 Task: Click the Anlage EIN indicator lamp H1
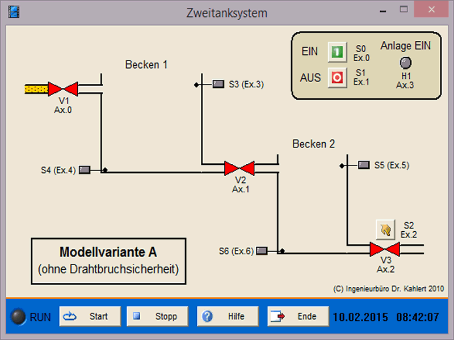(x=406, y=63)
